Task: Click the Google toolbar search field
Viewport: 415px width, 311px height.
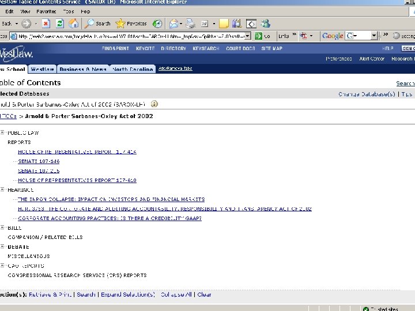Action: (x=361, y=36)
